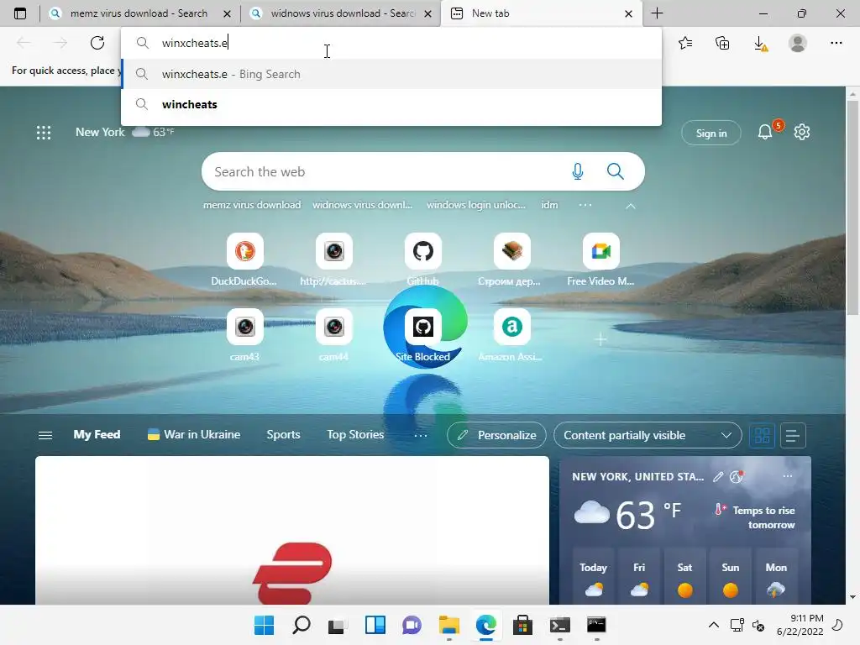
Task: Edit the weather location pencil icon
Action: (718, 477)
